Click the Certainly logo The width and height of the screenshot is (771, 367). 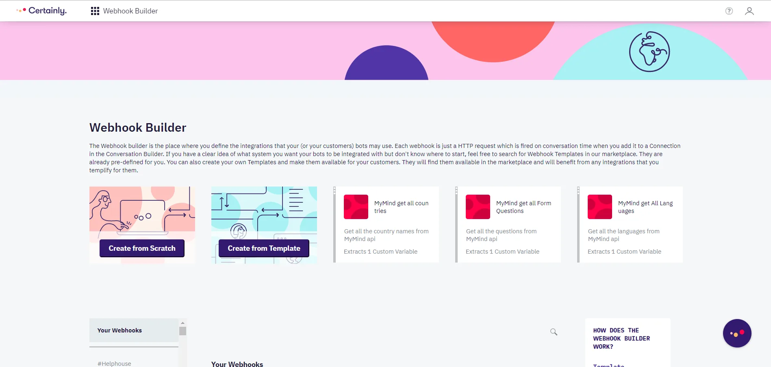pyautogui.click(x=41, y=11)
